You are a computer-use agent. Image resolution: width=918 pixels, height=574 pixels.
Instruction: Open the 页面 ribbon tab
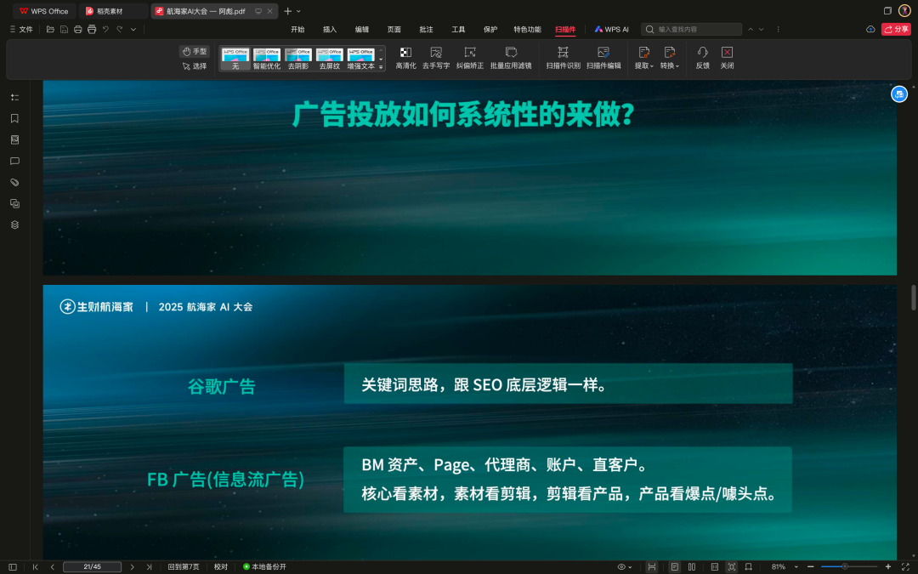tap(394, 29)
